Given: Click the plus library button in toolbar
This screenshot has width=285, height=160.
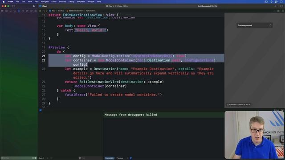Looking at the screenshot, I should tap(275, 6).
